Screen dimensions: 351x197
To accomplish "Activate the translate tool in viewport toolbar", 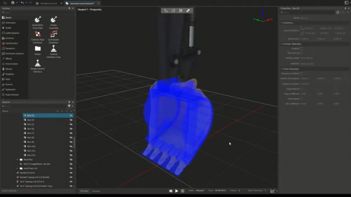I will 166,11.
